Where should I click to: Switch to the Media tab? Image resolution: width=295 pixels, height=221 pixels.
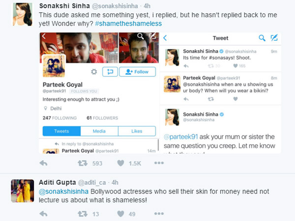click(99, 131)
